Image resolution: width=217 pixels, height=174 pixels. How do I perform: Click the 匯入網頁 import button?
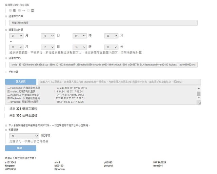pos(21,81)
